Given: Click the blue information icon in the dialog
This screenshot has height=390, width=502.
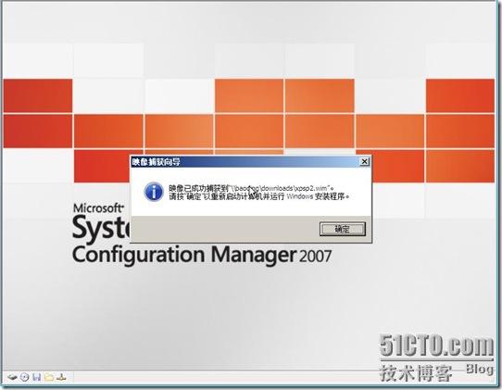Looking at the screenshot, I should pos(154,192).
